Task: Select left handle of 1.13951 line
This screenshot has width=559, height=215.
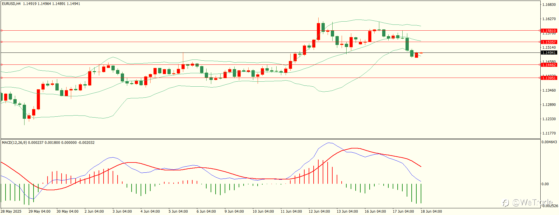Action: 1,78
